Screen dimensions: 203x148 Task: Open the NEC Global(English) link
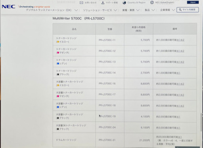coord(165,2)
